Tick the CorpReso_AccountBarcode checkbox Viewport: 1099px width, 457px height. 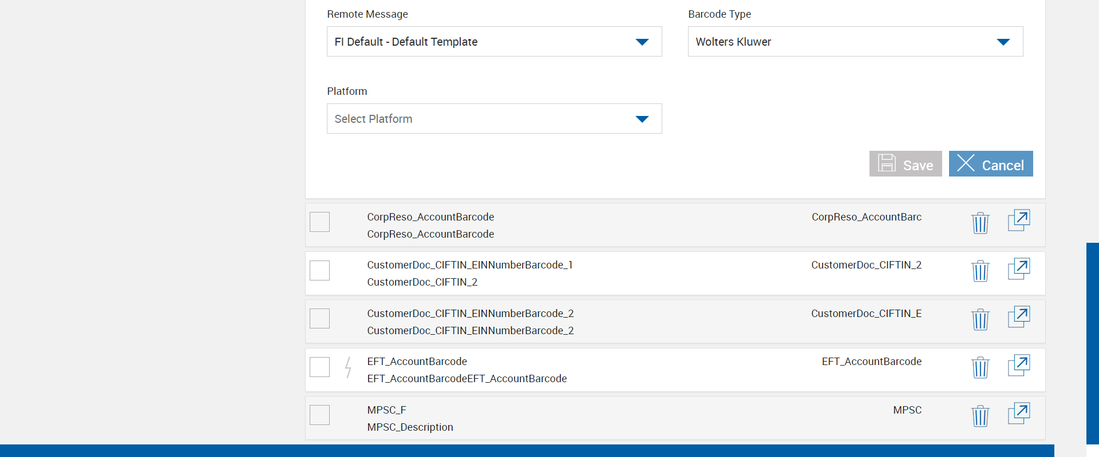[x=319, y=222]
